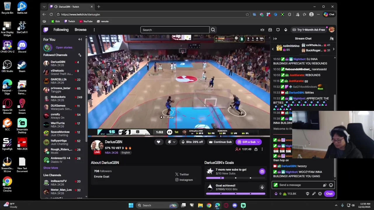Open the navigation three-dots more menu
The height and width of the screenshot is (210, 374).
94,30
